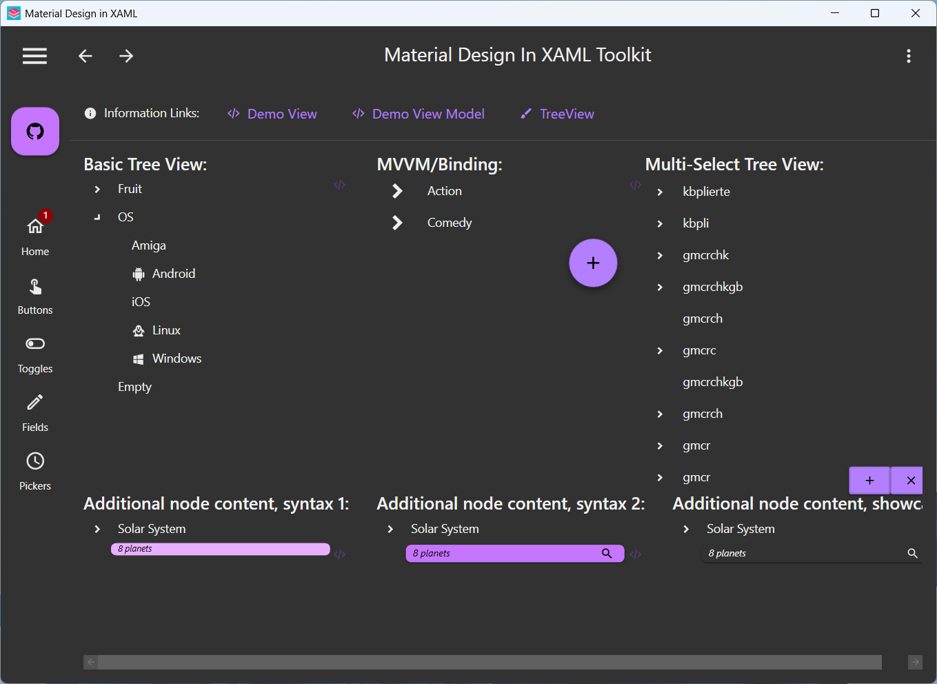Expand Solar System under syntax 2
Screen dimensions: 937x684
point(390,529)
